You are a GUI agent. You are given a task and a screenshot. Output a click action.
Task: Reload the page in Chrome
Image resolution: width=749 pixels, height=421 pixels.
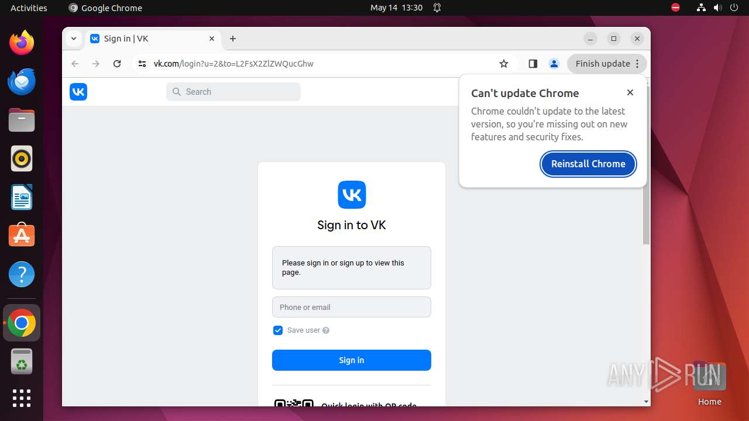[117, 64]
